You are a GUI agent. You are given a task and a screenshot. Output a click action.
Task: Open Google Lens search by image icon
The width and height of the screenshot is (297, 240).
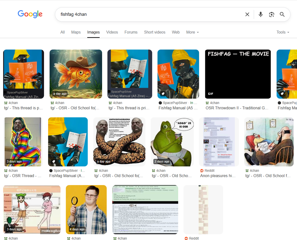[271, 14]
